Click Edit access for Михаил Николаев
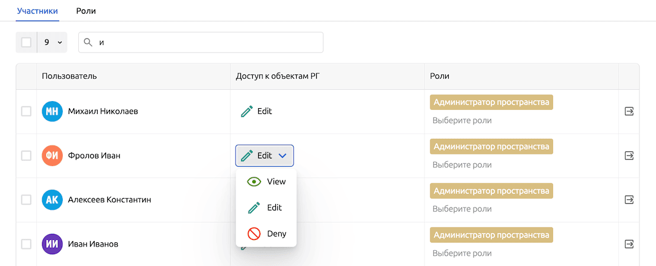Viewport: 656px width, 266px height. coord(257,111)
